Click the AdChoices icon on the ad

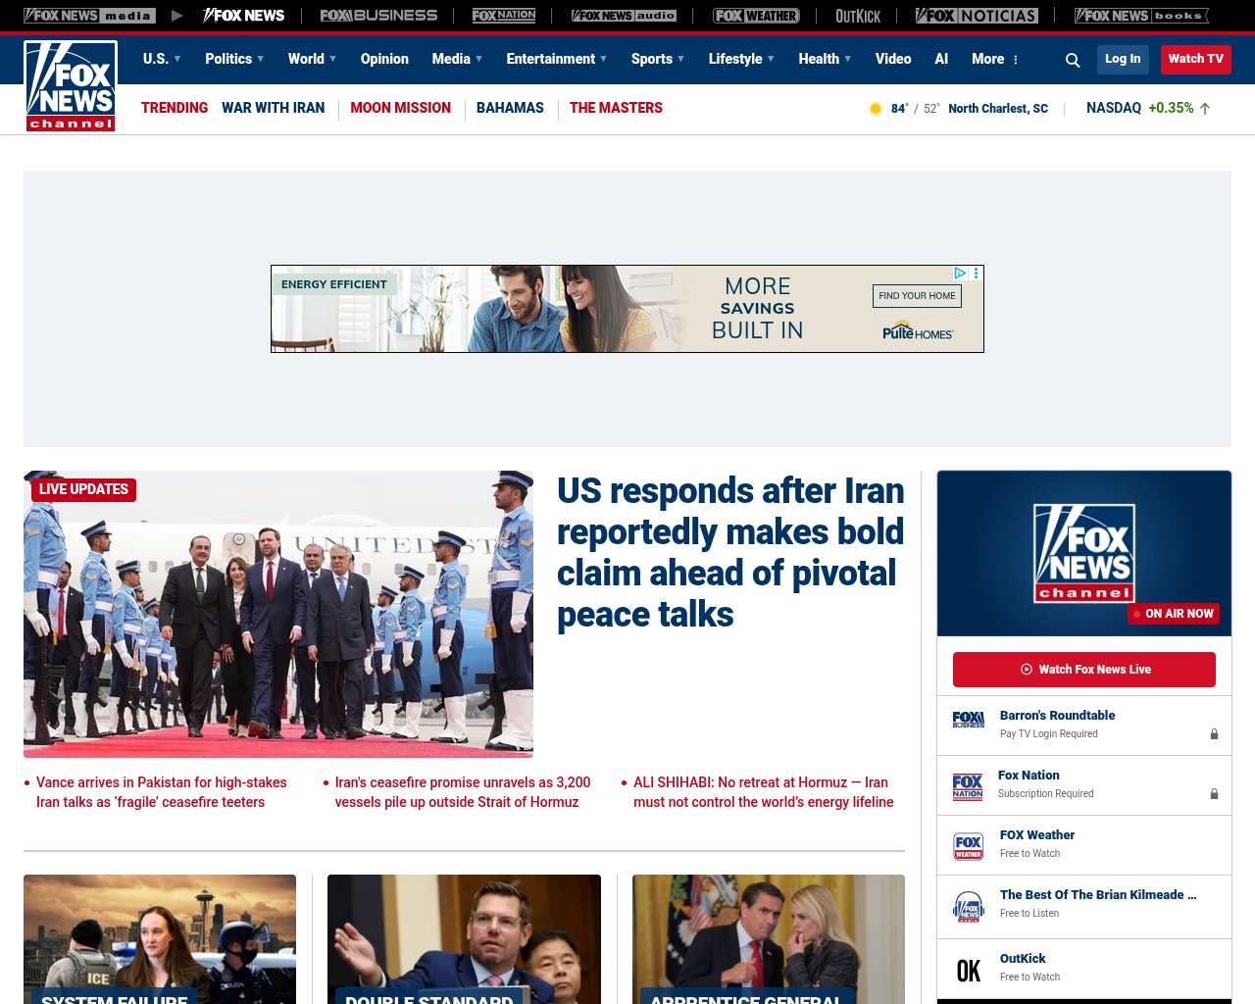961,274
